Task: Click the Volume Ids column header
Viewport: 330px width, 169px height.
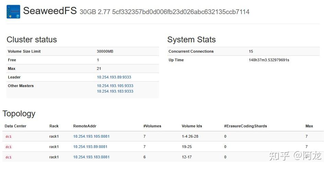Action: pyautogui.click(x=192, y=126)
